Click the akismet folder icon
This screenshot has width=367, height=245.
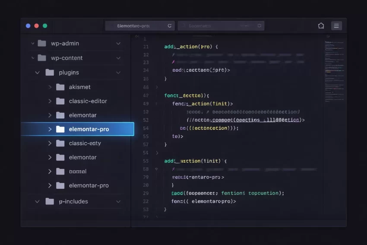pyautogui.click(x=60, y=87)
